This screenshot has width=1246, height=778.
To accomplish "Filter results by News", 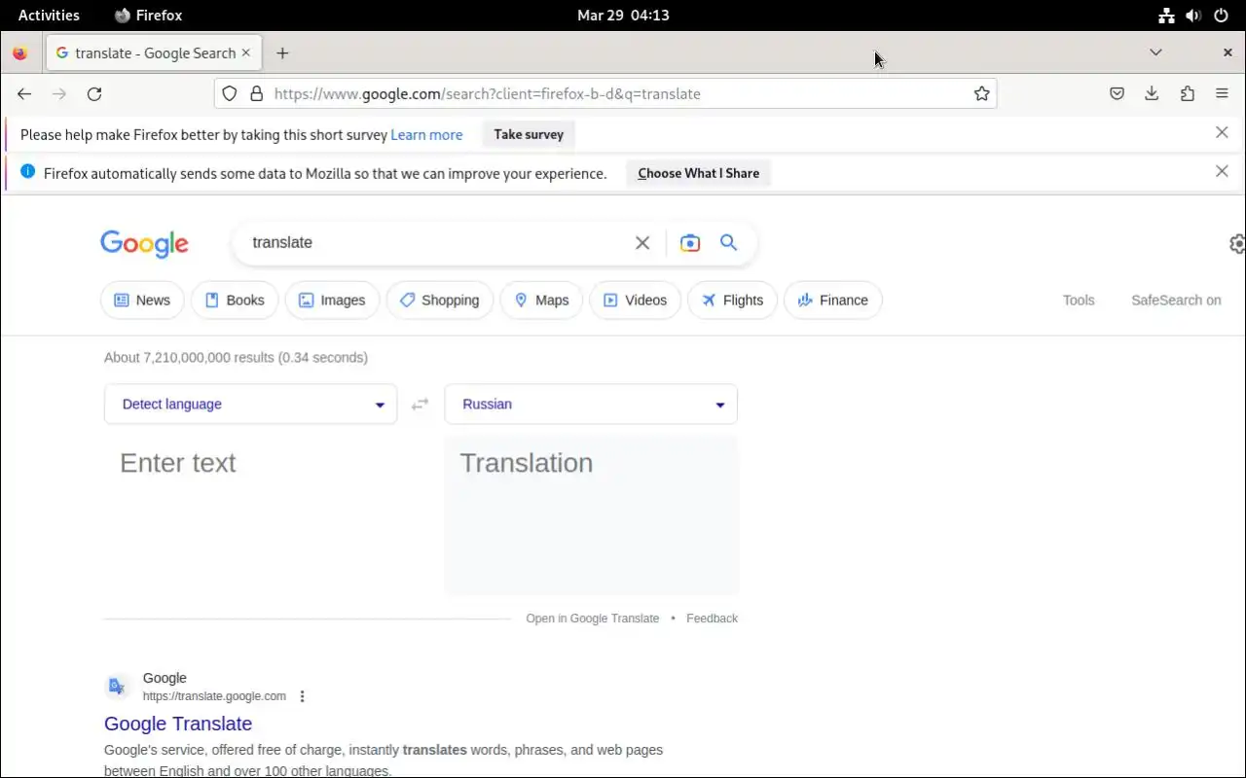I will [142, 301].
